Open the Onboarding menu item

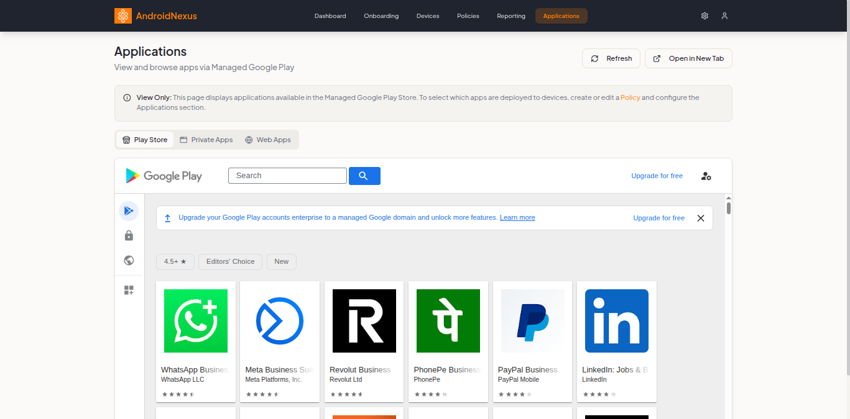[381, 16]
